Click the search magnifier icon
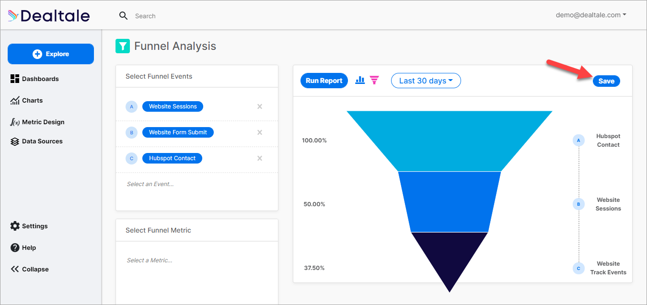The height and width of the screenshot is (305, 647). click(124, 16)
